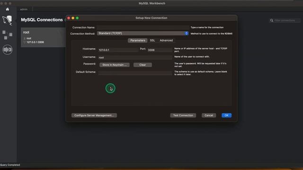Click the Hostname input field
303x170 pixels.
[x=118, y=50]
